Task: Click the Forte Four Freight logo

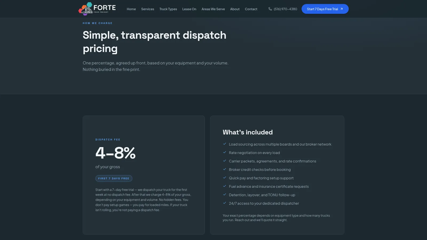Action: click(x=97, y=9)
